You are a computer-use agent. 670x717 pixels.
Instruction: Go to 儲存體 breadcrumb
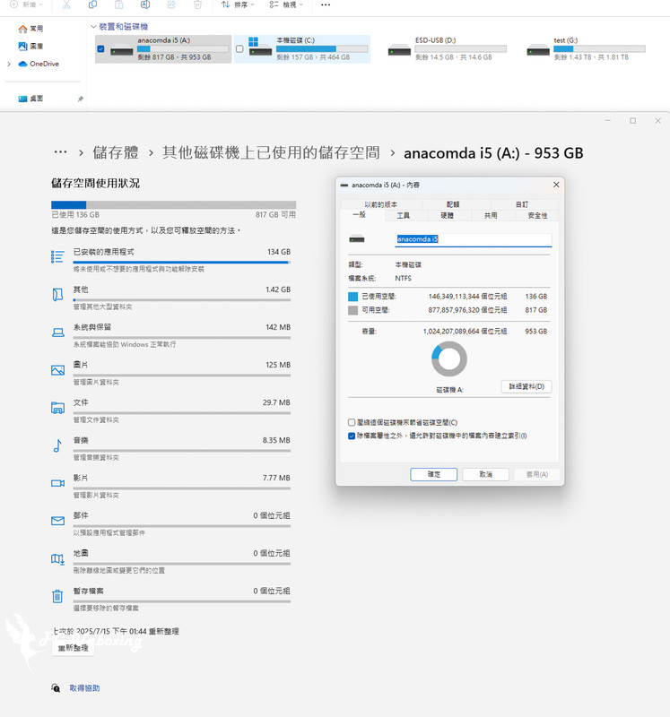coord(116,152)
